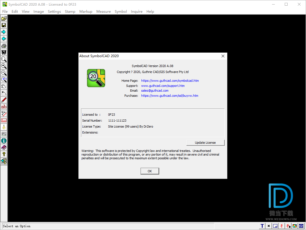Select the red pencil markup tool

click(x=4, y=100)
